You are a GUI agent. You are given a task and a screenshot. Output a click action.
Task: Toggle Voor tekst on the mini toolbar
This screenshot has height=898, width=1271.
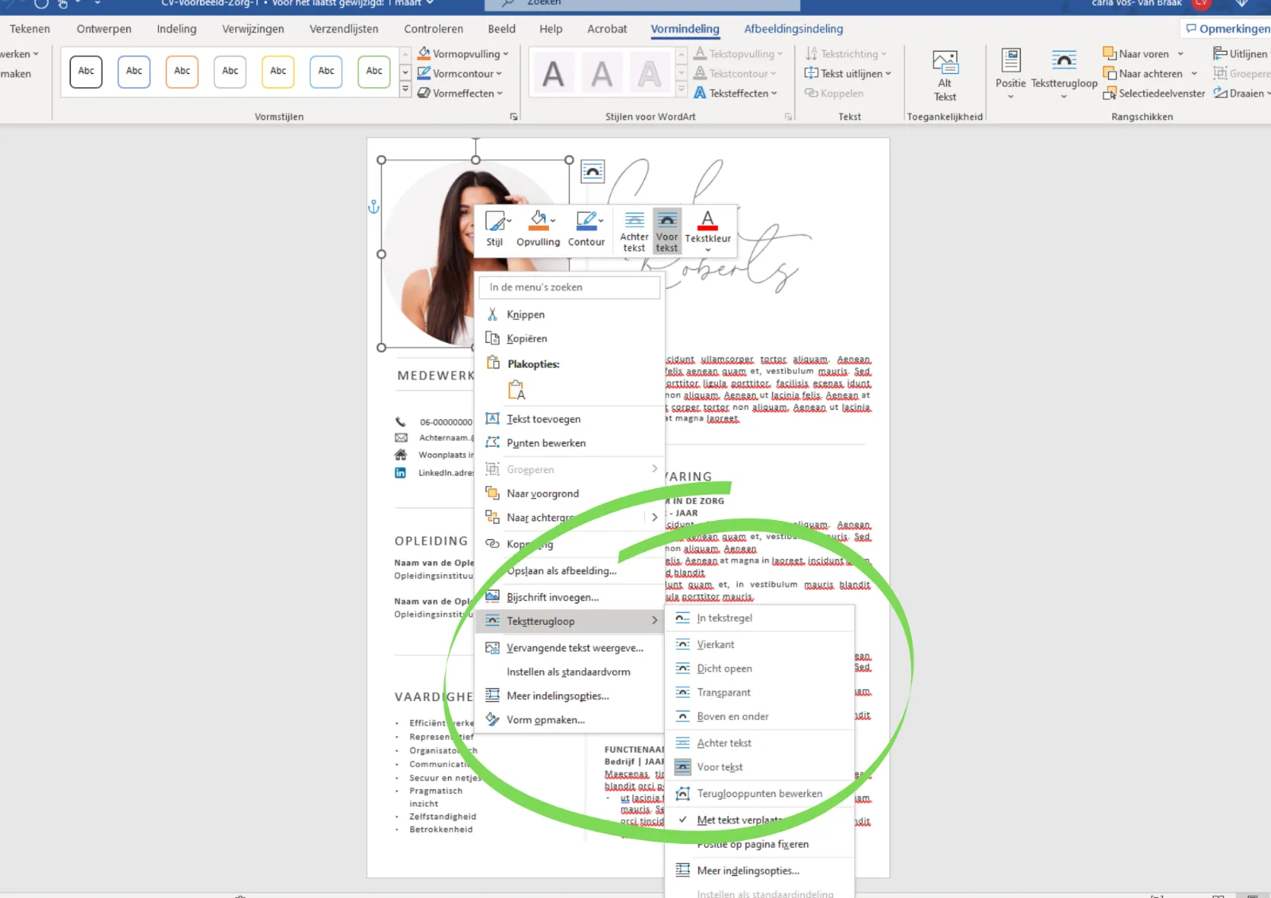[x=666, y=230]
